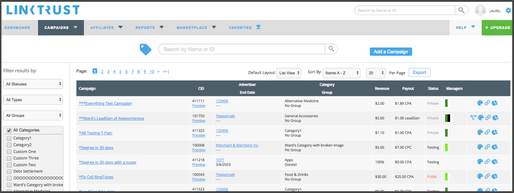
Task: Tick the Custom Two category checkbox
Action: point(9,165)
